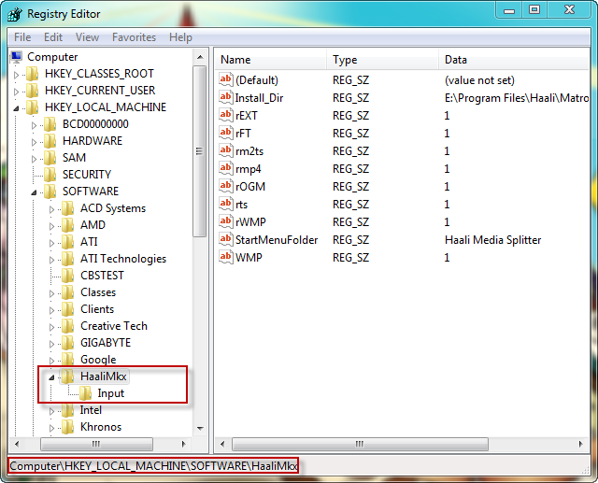
Task: Click the E:\Program Files\Haali data cell
Action: pos(517,98)
